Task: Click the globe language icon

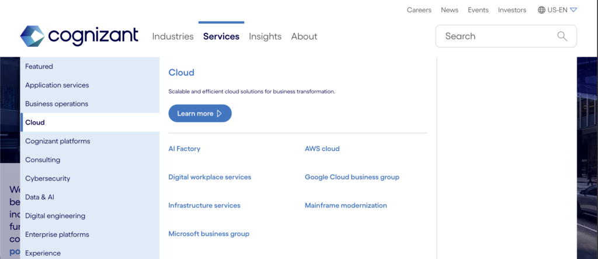Action: coord(541,10)
